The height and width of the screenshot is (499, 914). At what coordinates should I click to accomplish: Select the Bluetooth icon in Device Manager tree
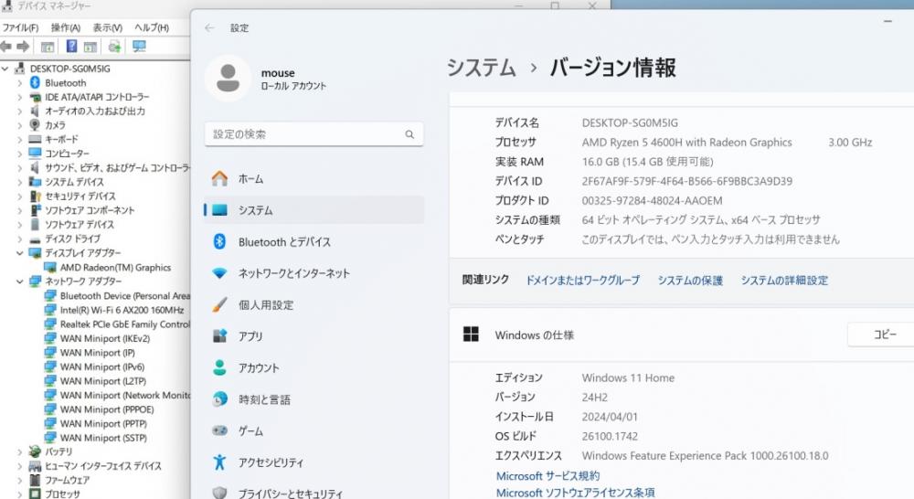tap(35, 83)
